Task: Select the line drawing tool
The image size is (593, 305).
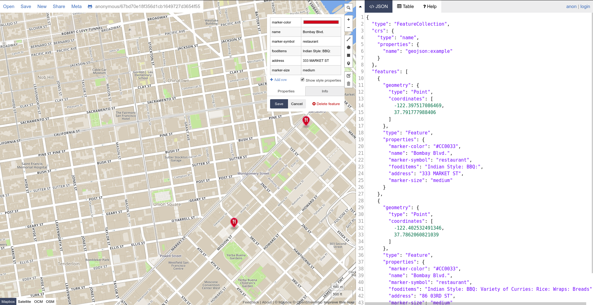Action: 348,39
